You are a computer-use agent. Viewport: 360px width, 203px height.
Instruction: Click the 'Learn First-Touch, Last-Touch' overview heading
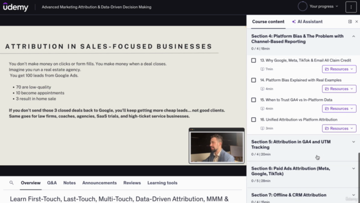tap(119, 199)
